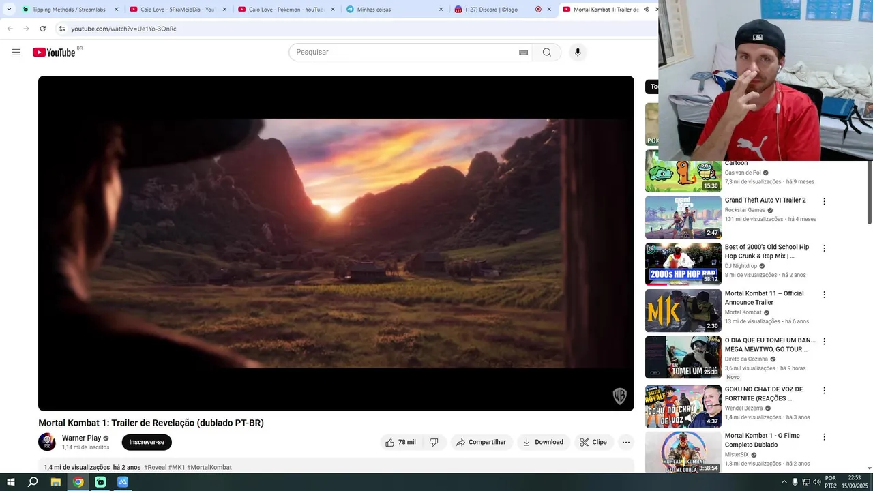The image size is (873, 491).
Task: Click the Inscrever-se subscribe button
Action: [147, 442]
